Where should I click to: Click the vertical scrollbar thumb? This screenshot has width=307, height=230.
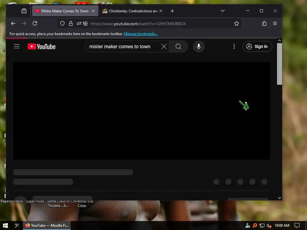pos(280,64)
